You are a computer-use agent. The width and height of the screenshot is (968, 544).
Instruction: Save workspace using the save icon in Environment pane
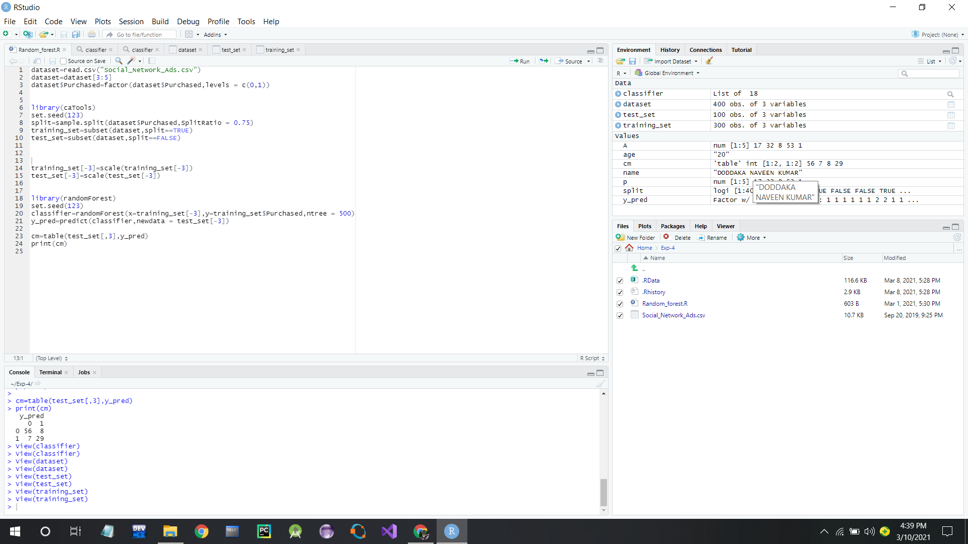[x=633, y=61]
